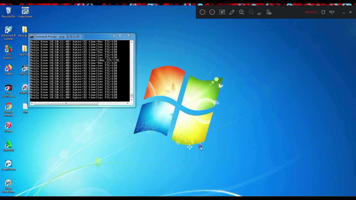Screen dimensions: 356x200
Task: Select the TeamViewer desktop icon
Action: coord(9,166)
